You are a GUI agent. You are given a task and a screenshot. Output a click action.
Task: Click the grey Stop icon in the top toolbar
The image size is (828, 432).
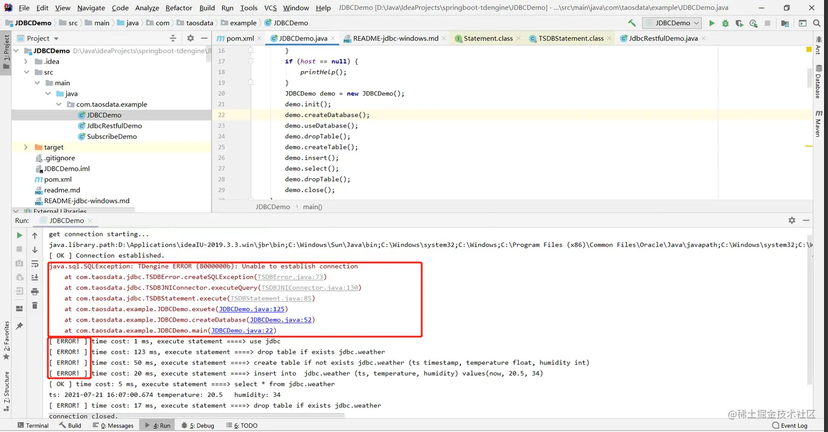click(x=768, y=23)
